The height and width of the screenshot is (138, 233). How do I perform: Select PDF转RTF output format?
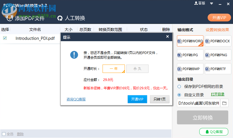pos(218,69)
